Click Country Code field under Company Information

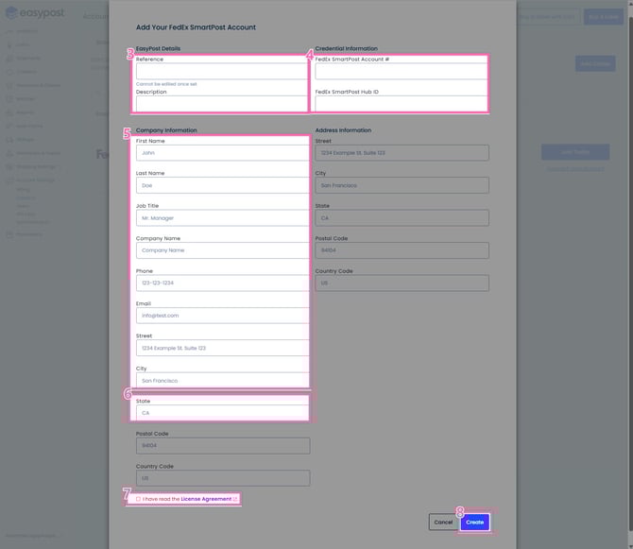(x=223, y=478)
